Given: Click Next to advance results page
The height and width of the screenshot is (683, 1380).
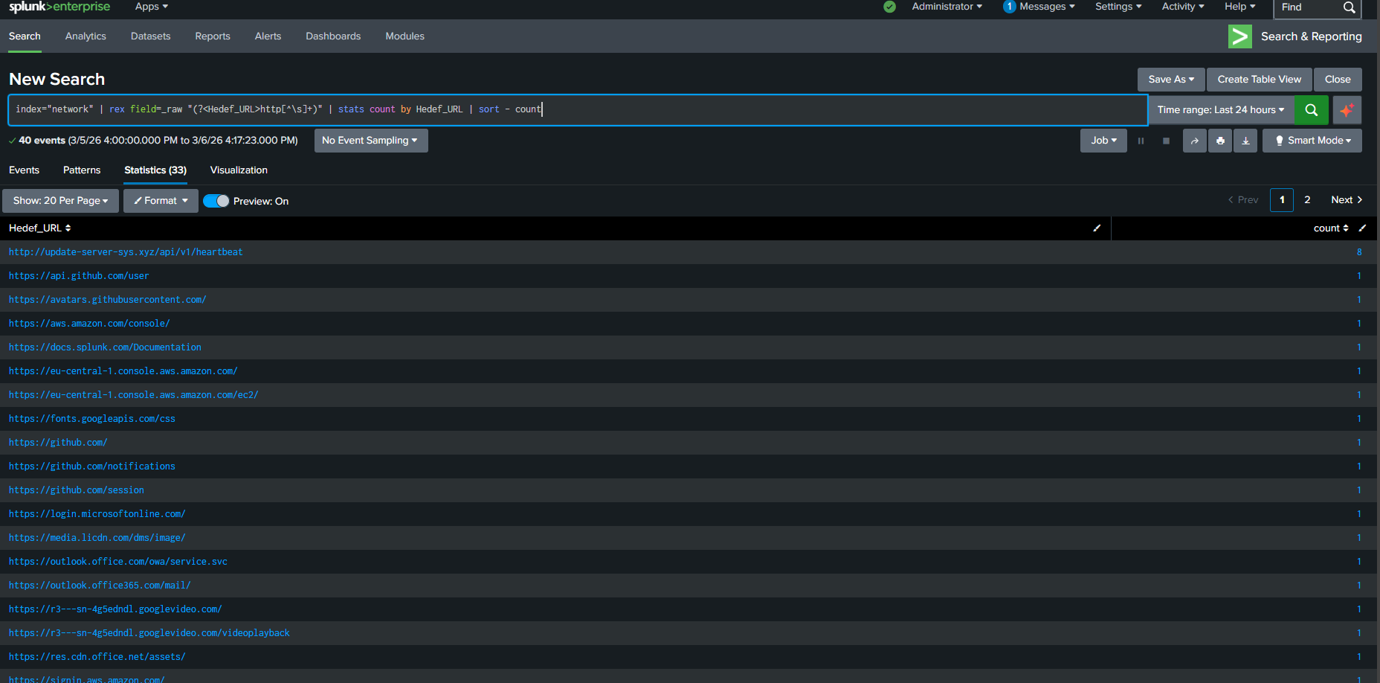Looking at the screenshot, I should (x=1347, y=200).
